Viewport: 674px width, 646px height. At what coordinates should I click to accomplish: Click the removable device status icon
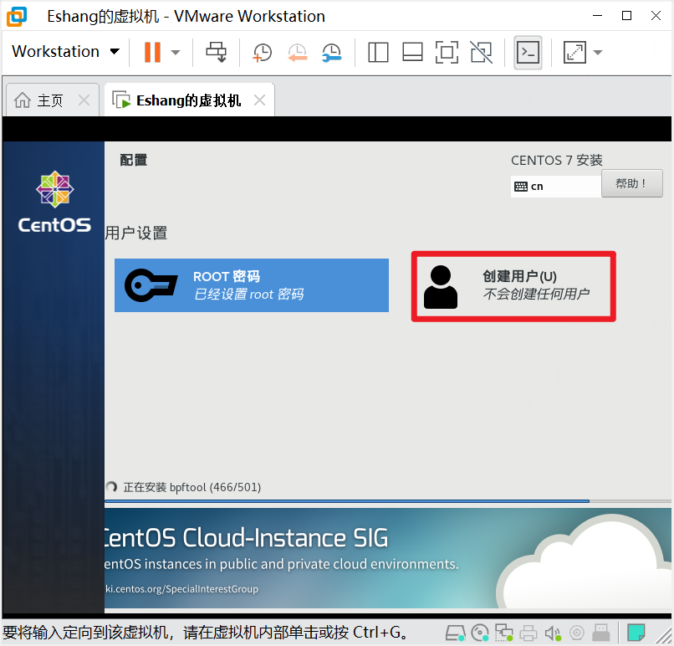(x=601, y=633)
